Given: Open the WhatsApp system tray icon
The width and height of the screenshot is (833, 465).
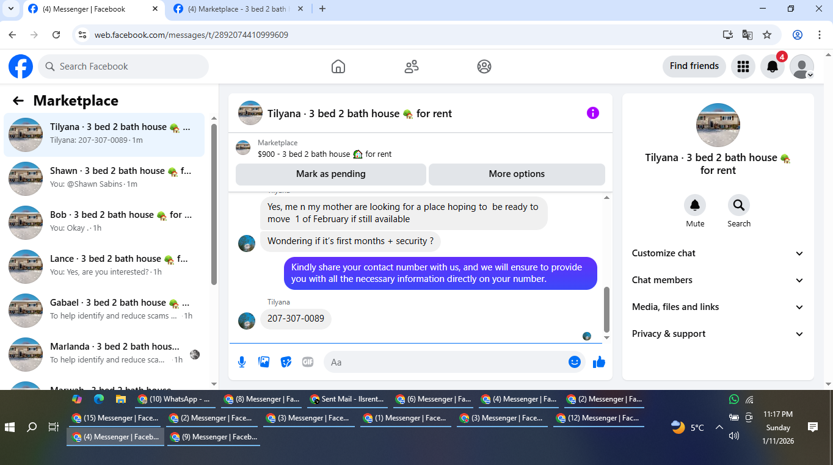Looking at the screenshot, I should (733, 399).
